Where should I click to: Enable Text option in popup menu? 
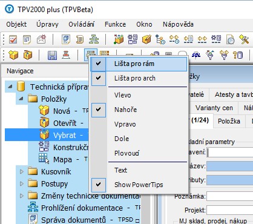point(139,170)
